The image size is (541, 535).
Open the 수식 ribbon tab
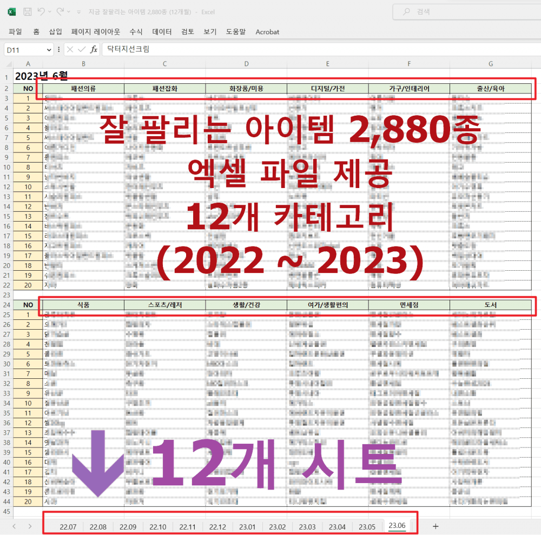(x=136, y=32)
